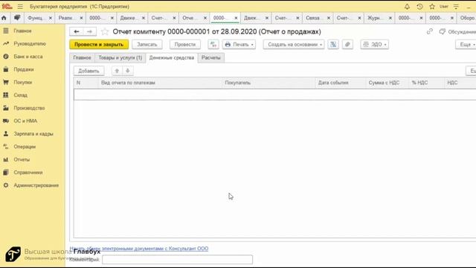Open service settings lines icon

point(456,7)
